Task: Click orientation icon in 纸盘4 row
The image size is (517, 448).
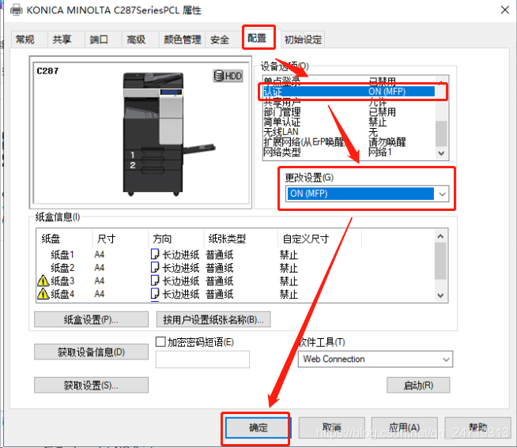Action: click(155, 294)
